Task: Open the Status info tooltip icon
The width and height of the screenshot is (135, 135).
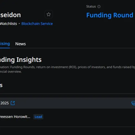Action: 99,6
